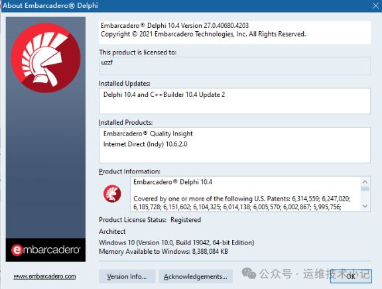
Task: Click the Embarcadero logo banner
Action: (46, 250)
